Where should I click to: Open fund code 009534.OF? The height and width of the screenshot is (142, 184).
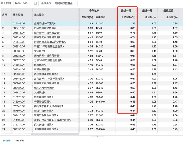pos(19,37)
